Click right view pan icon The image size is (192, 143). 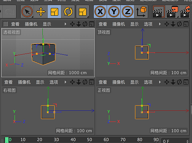(72, 82)
